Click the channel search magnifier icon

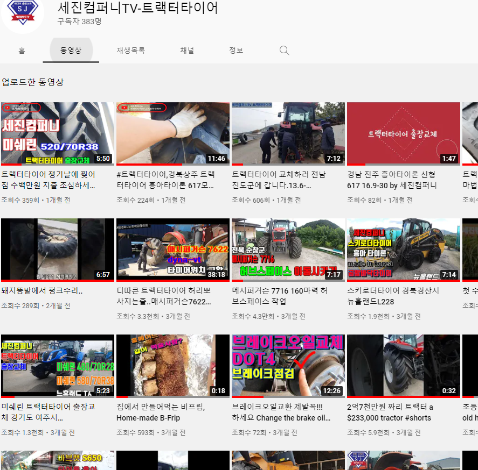(284, 50)
